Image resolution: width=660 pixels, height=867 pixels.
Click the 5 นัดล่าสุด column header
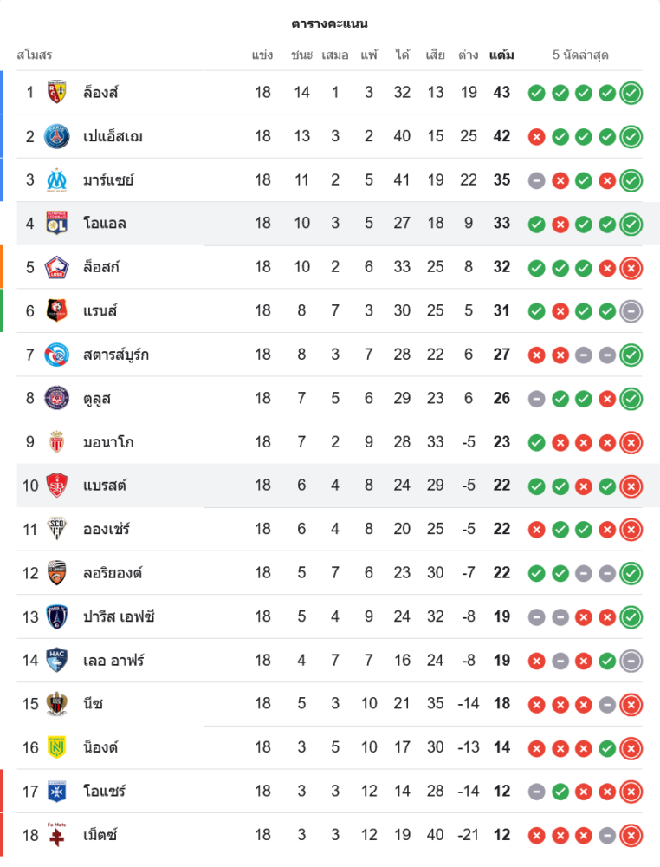pyautogui.click(x=580, y=55)
